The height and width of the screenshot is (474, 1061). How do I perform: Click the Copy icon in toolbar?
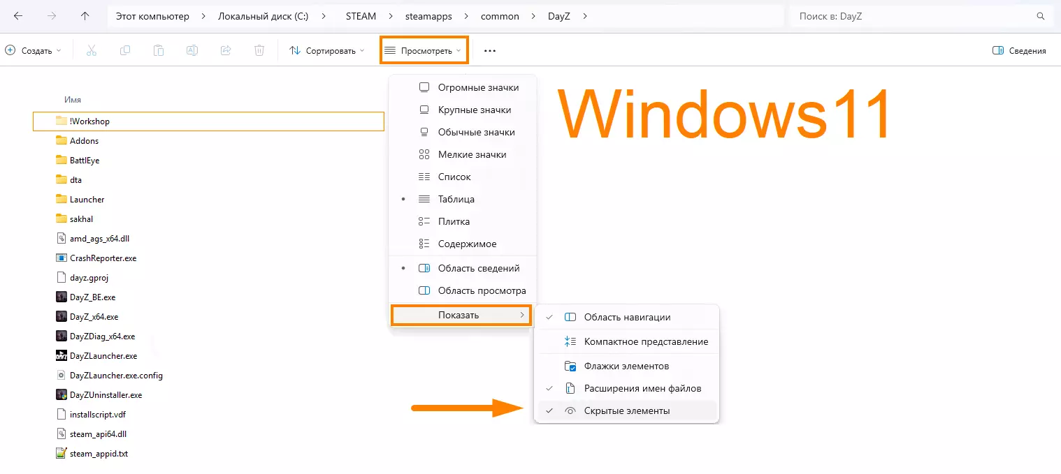pos(125,50)
